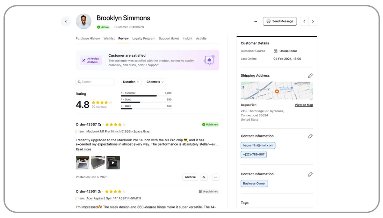Go back using the left arrow icon

tap(66, 21)
